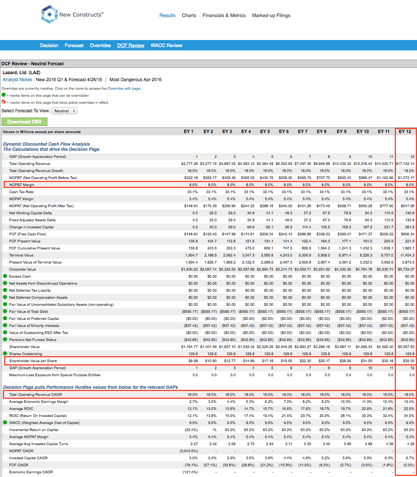Click override dot for Net Deferred Tax Liability
Image resolution: width=417 pixels, height=477 pixels.
5,290
